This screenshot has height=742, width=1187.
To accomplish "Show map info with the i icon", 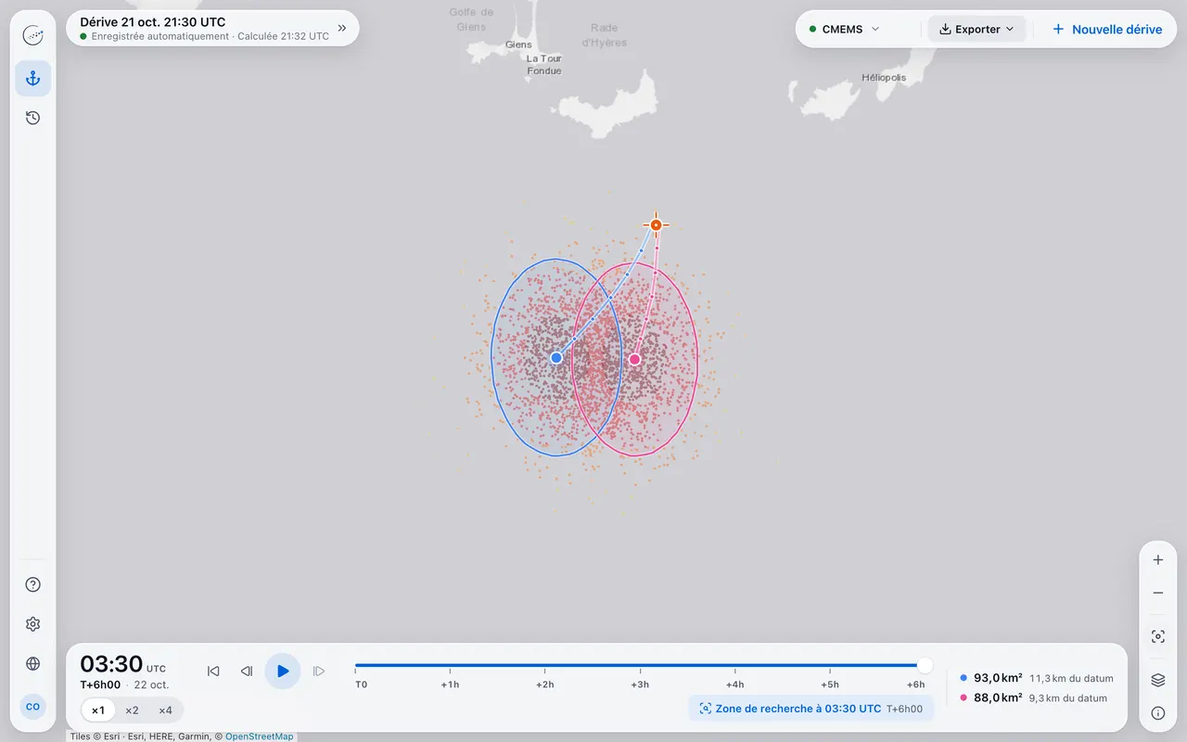I will tap(1157, 713).
